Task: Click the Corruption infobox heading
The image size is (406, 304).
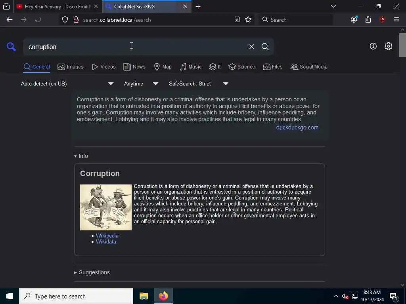Action: coord(100,173)
